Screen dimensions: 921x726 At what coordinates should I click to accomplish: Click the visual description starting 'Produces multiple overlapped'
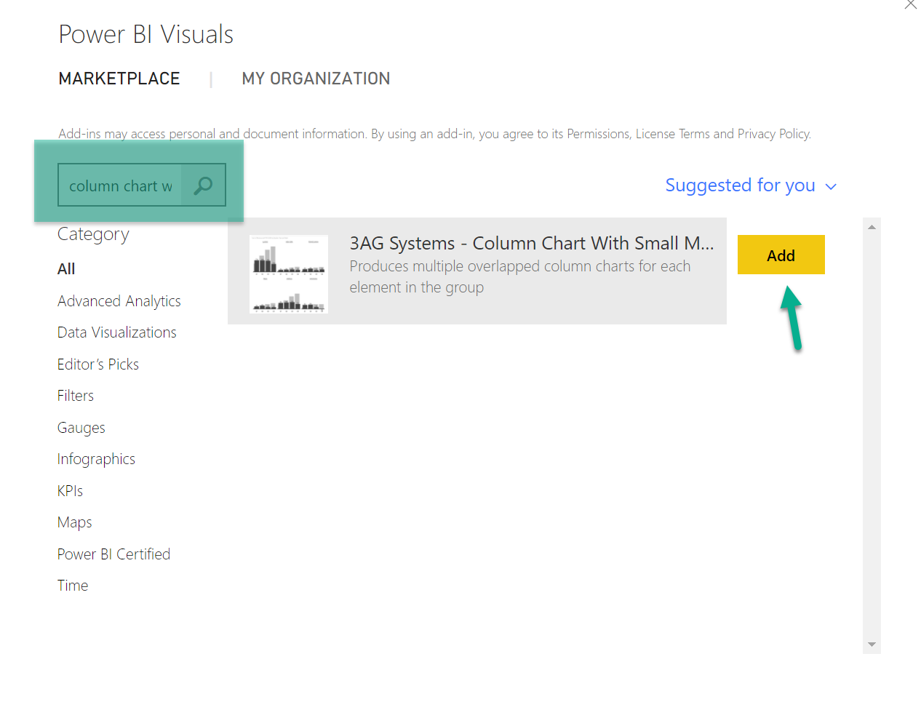tap(520, 276)
